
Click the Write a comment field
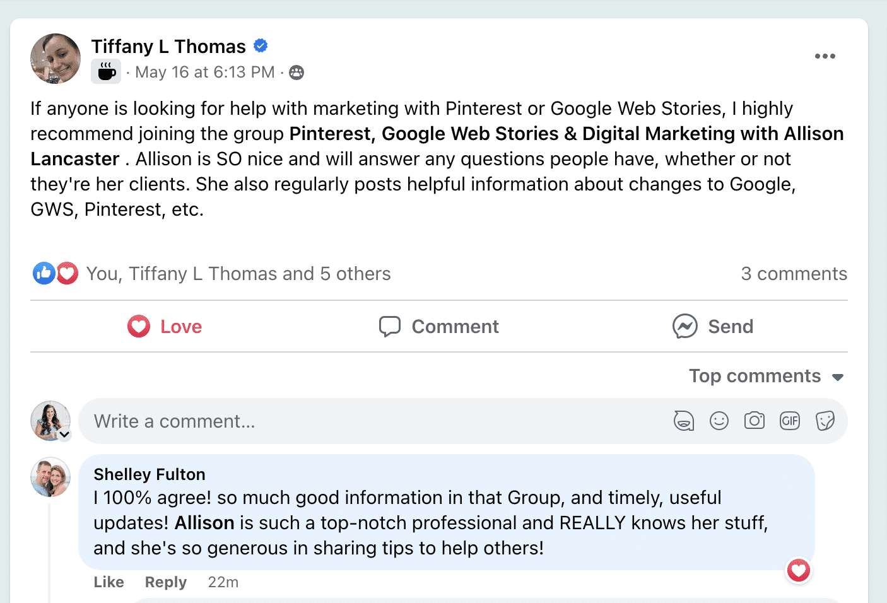pyautogui.click(x=379, y=421)
